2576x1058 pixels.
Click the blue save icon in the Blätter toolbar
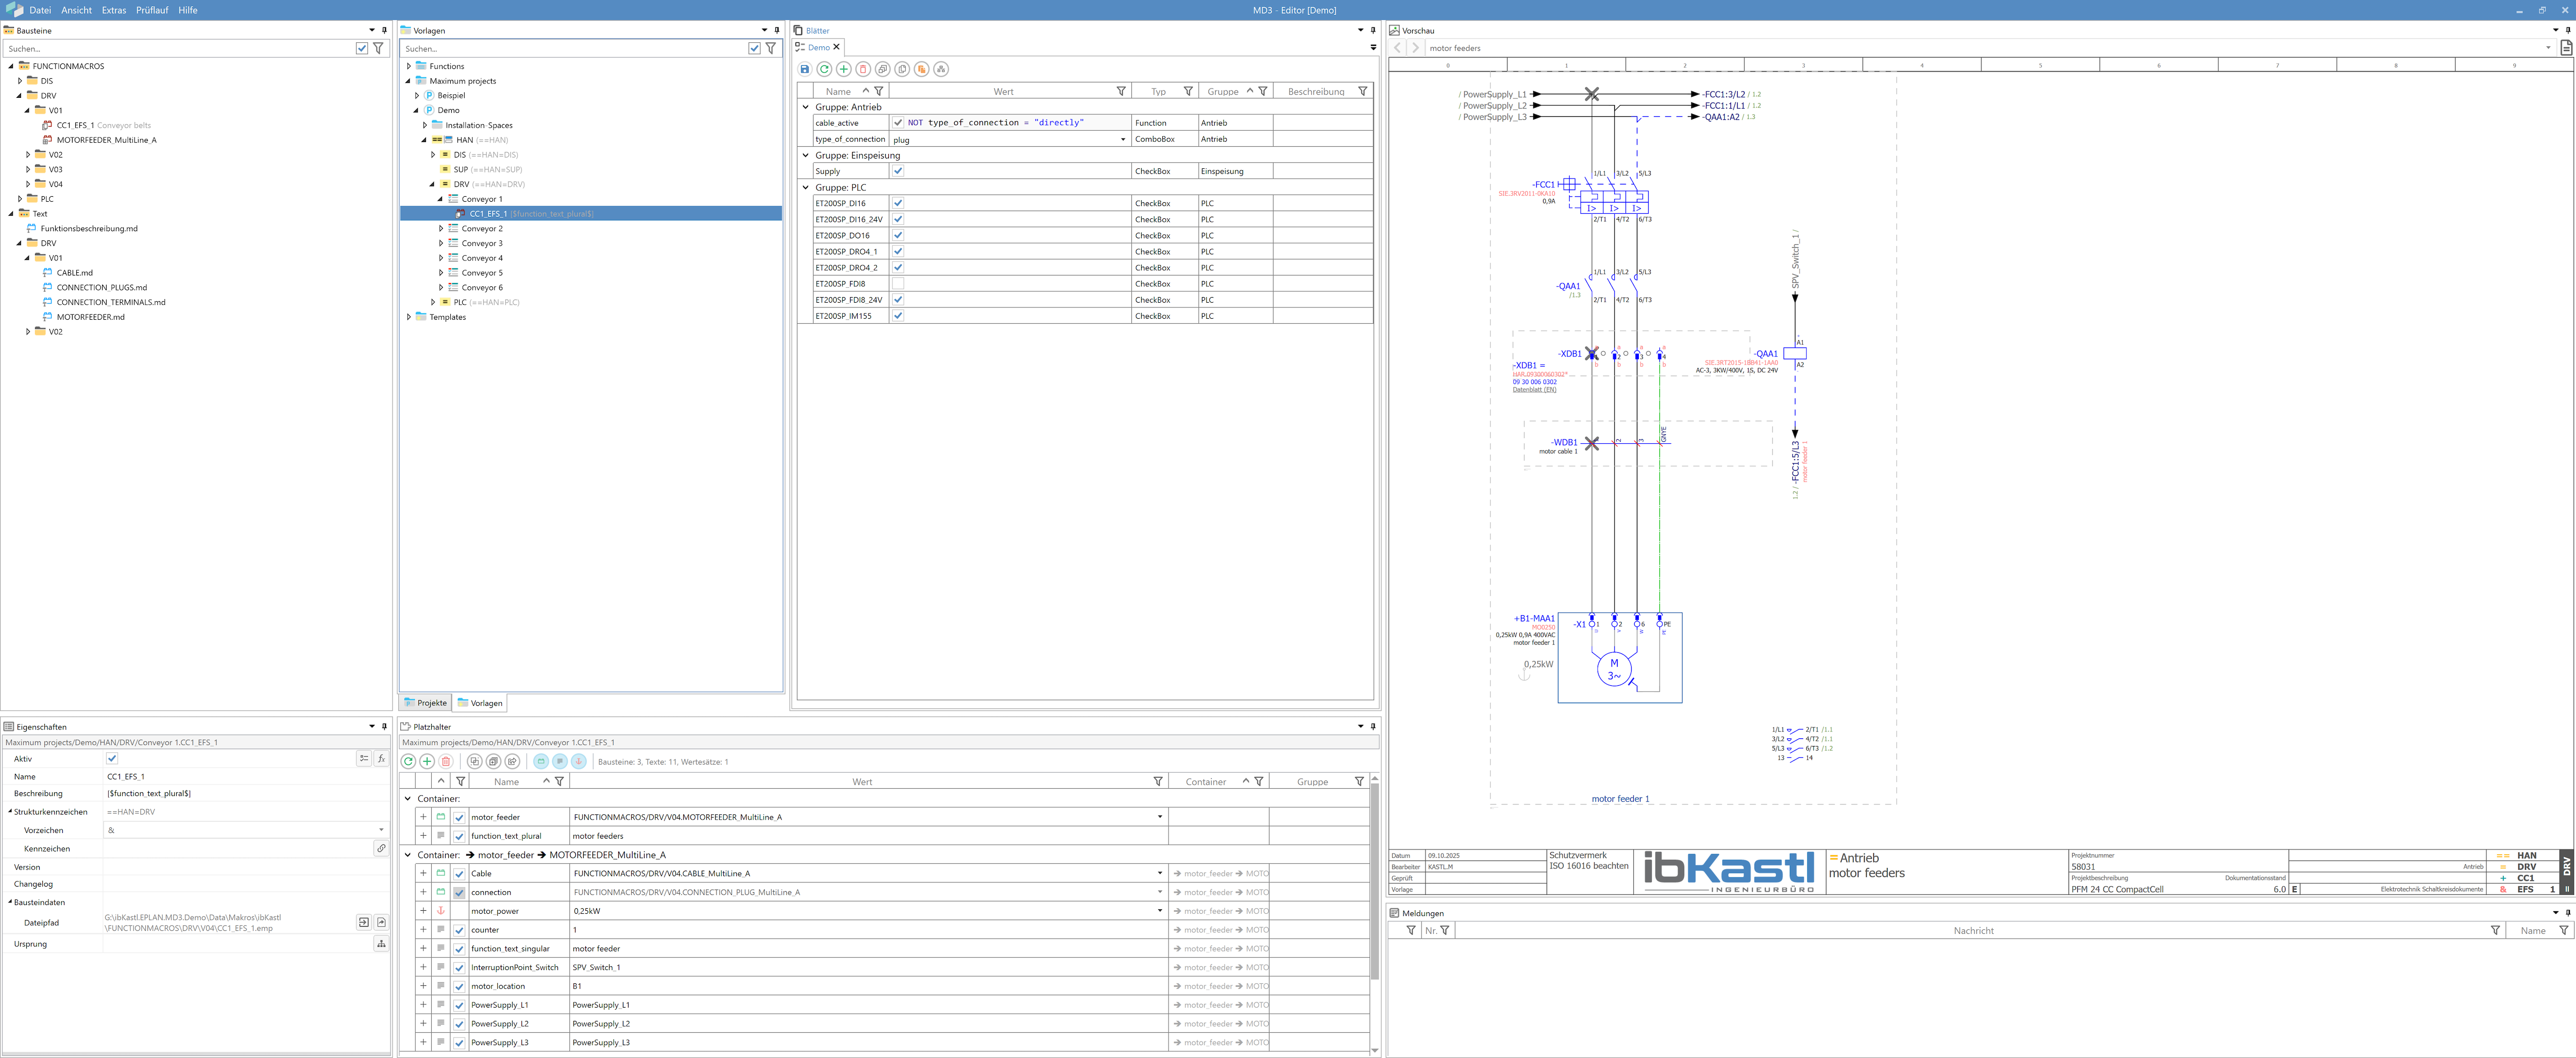coord(804,69)
